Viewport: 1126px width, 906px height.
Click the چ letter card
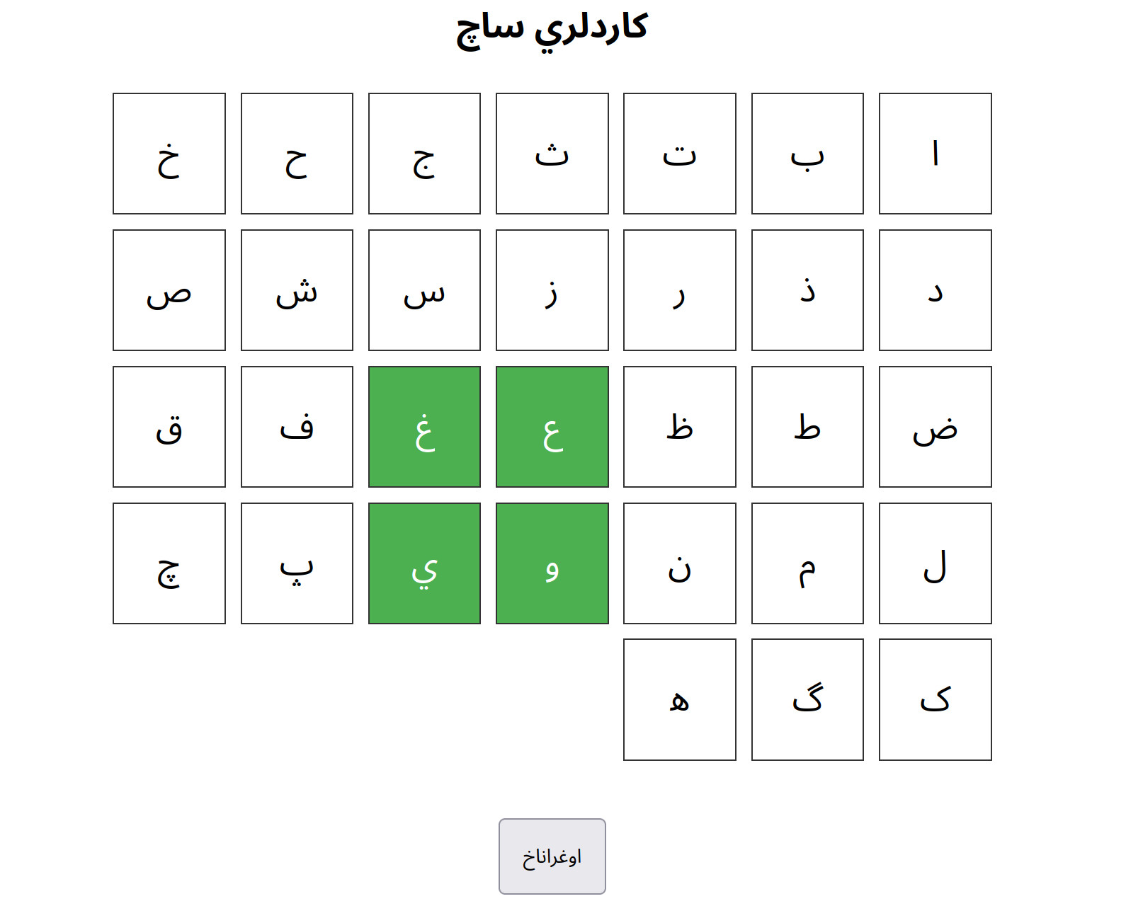(169, 563)
